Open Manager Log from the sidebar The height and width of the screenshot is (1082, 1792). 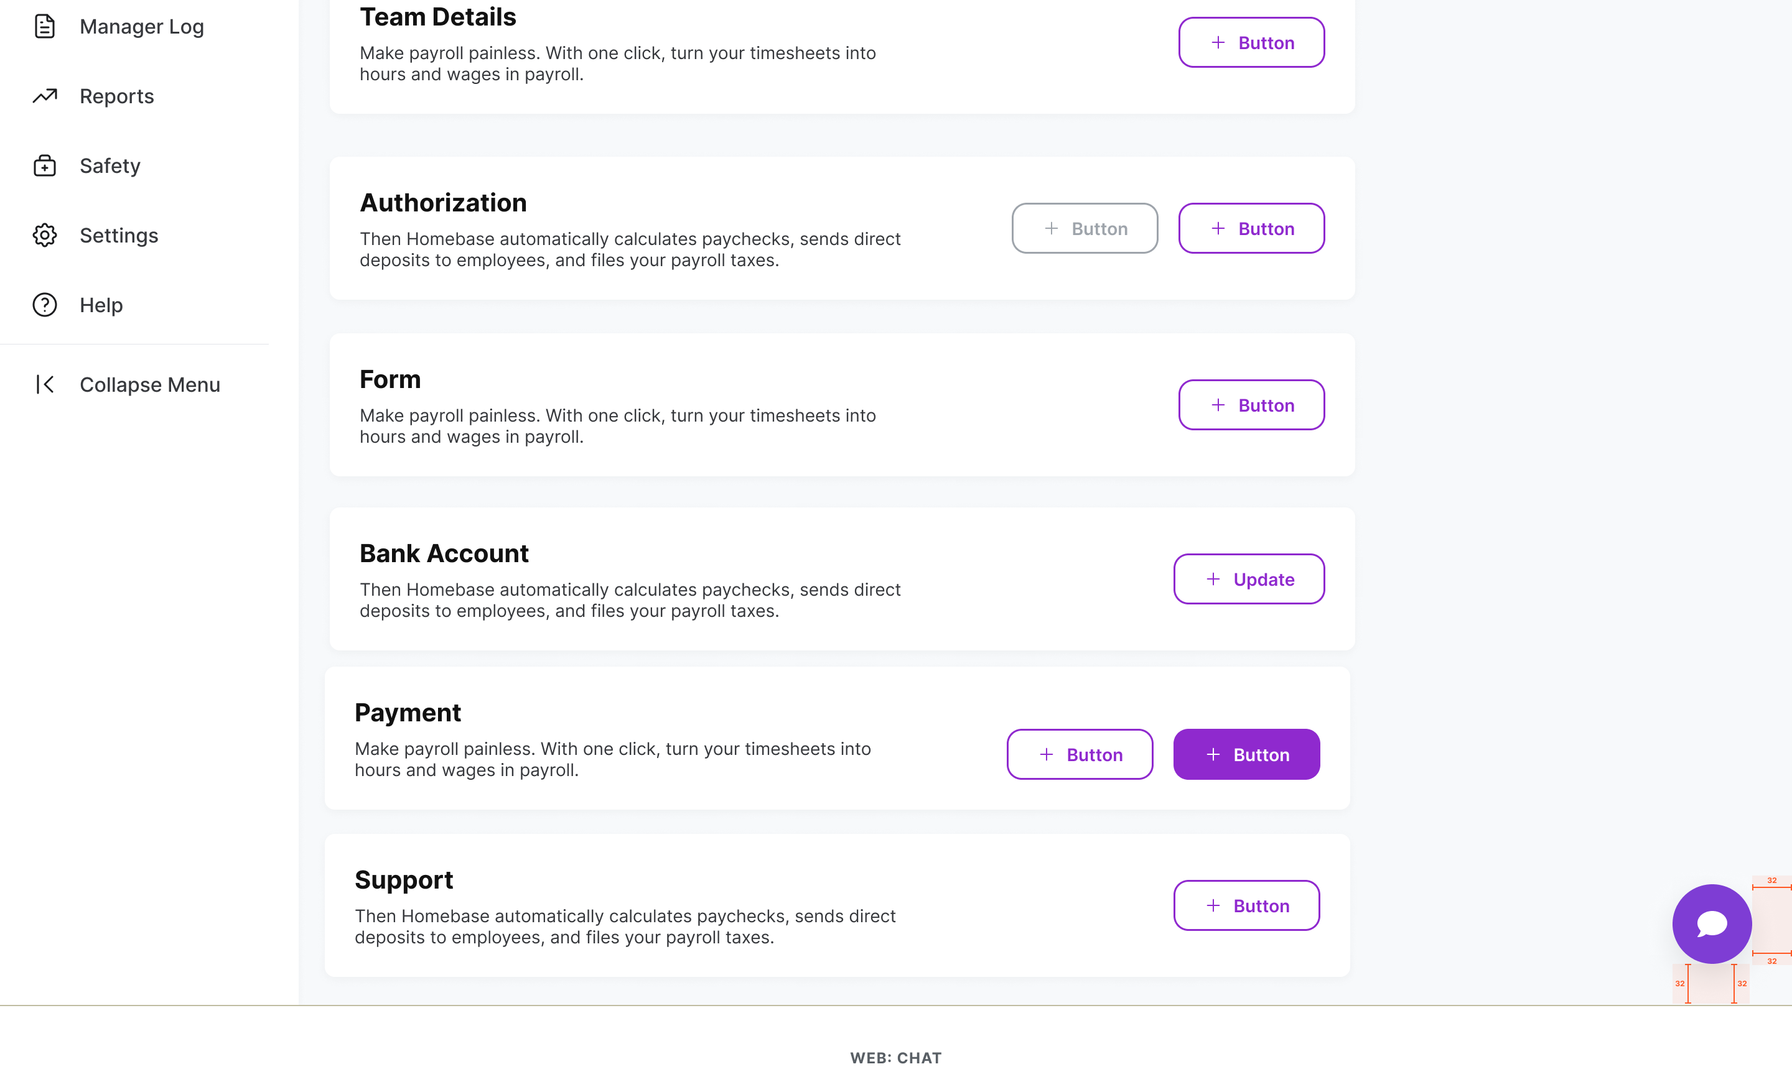(142, 27)
